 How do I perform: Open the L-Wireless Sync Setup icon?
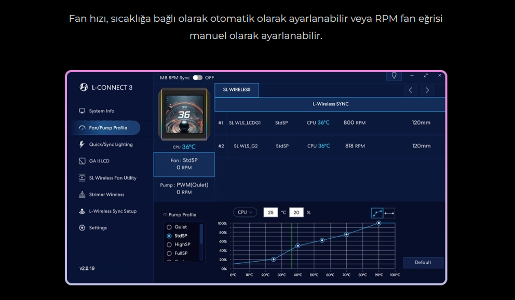(x=82, y=211)
